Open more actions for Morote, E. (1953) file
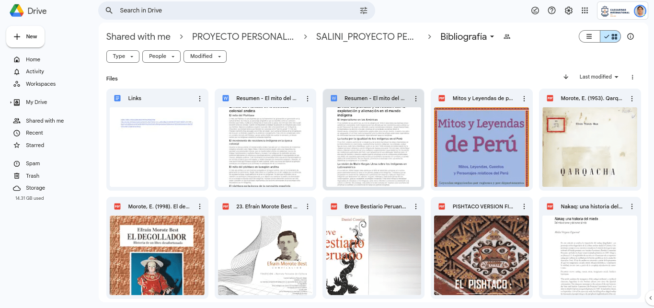The width and height of the screenshot is (654, 308). (x=632, y=99)
